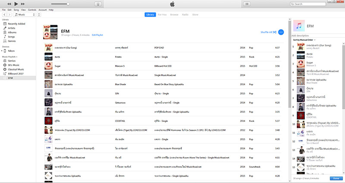Click the EFM playlist artwork collage

click(x=50, y=32)
